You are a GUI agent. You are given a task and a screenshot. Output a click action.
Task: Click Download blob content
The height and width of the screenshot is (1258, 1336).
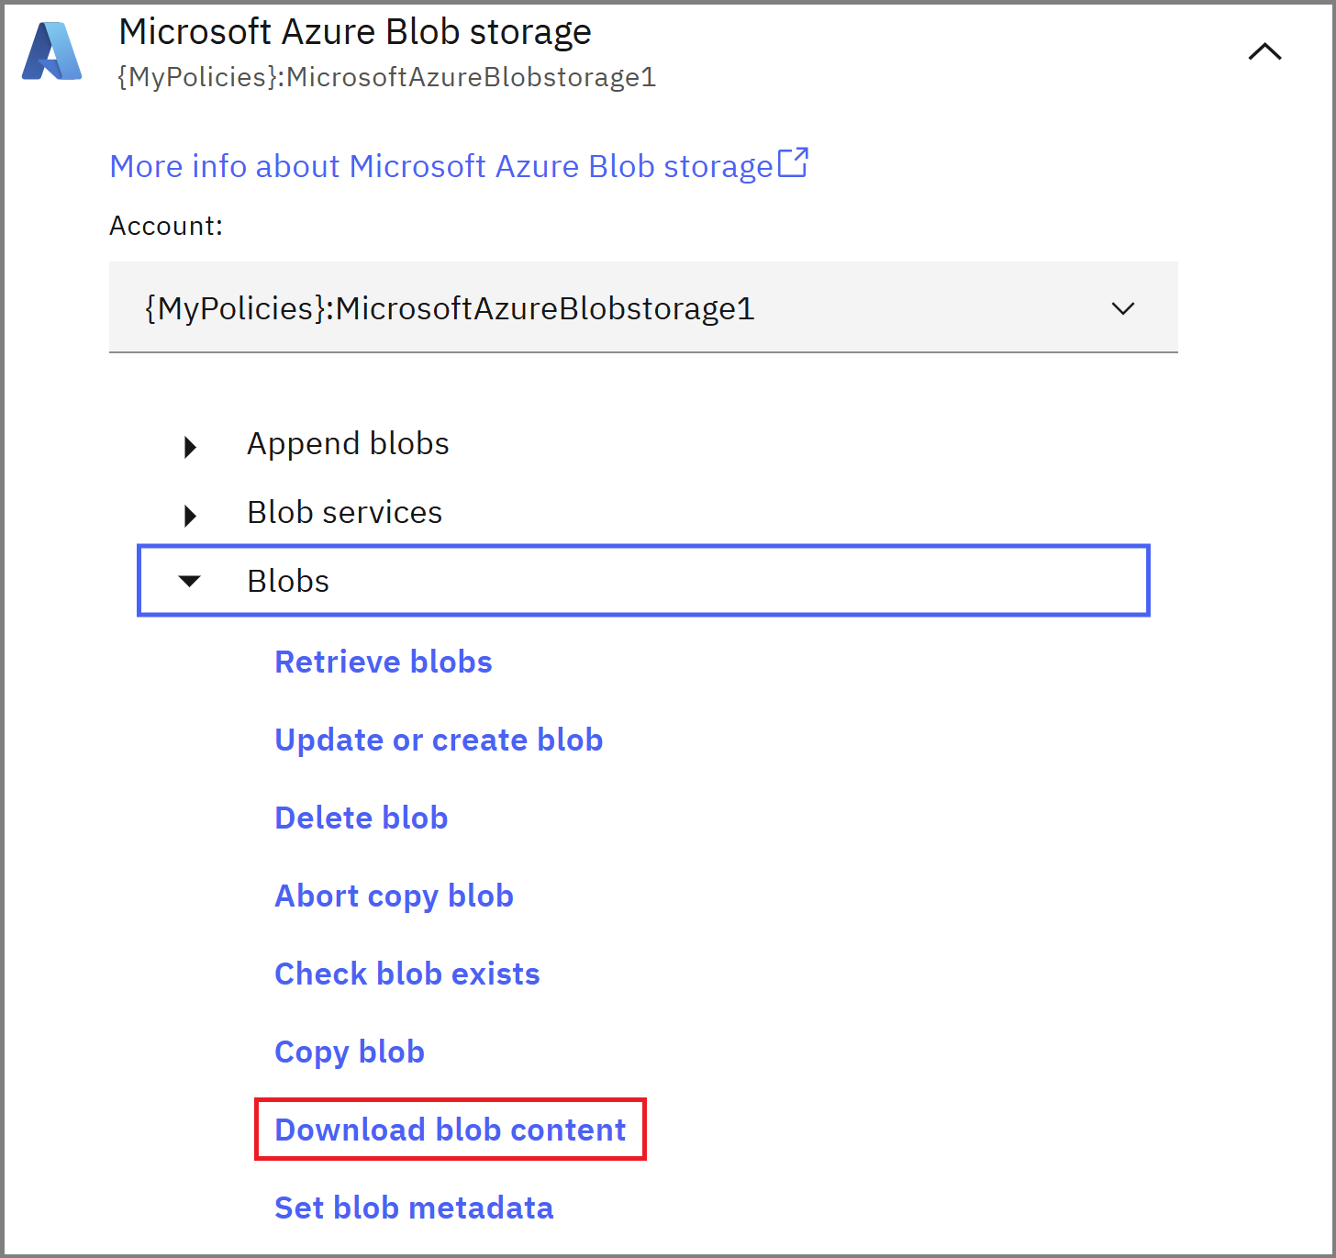click(450, 1130)
